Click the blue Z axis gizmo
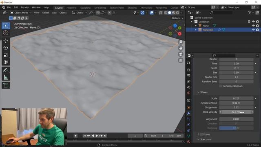This screenshot has height=147, width=261. coord(175,26)
